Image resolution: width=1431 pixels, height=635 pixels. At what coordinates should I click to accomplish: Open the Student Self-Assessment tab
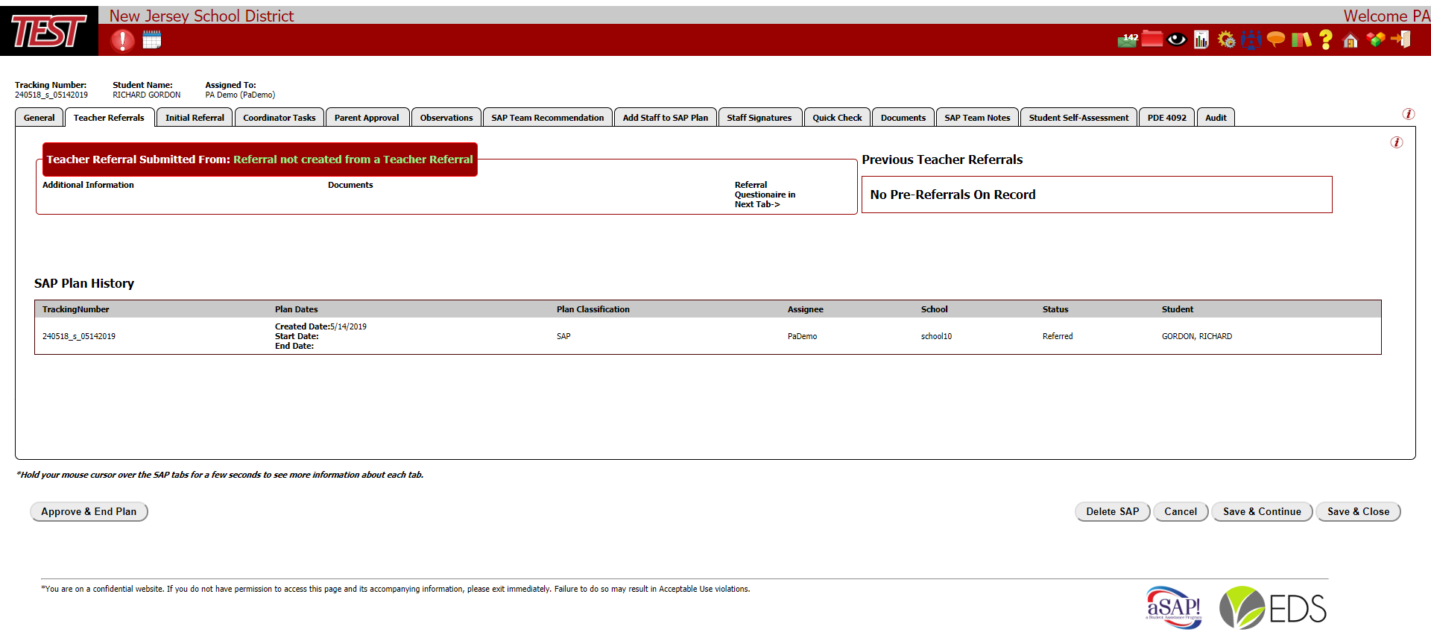coord(1078,118)
